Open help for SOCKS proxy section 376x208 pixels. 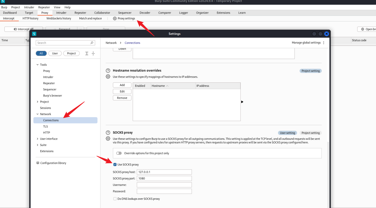(x=108, y=133)
